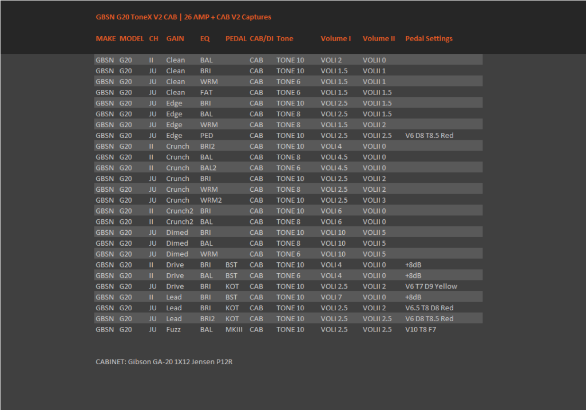Select the MAKE column header
The width and height of the screenshot is (586, 410).
coord(106,38)
